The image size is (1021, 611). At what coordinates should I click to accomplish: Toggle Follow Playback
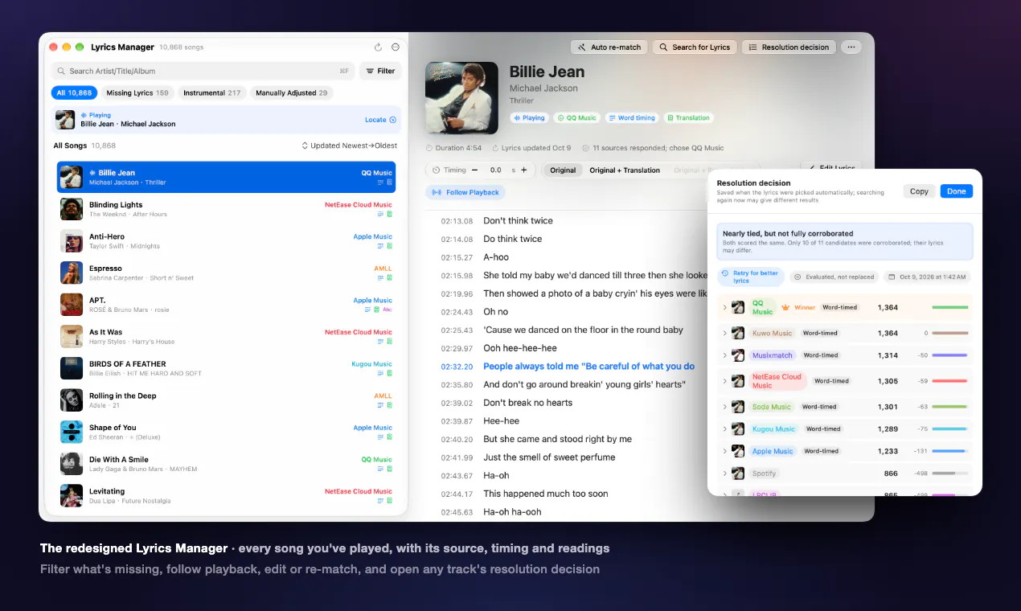pos(465,192)
